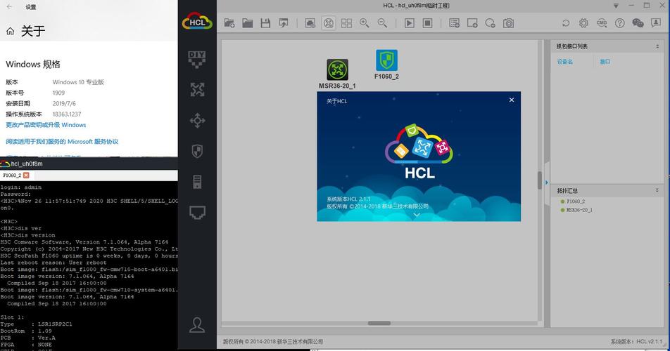Click the save project icon in toolbar
The width and height of the screenshot is (670, 351).
[265, 23]
